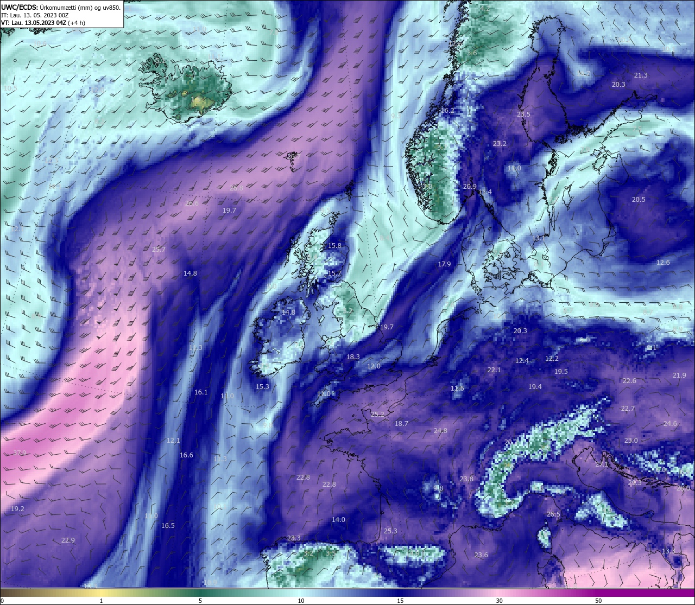The height and width of the screenshot is (605, 695).
Task: Click the map value 12.1
Action: [x=173, y=441]
